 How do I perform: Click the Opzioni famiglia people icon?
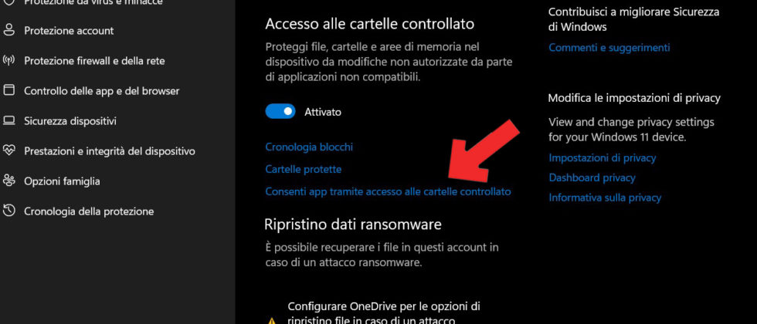point(9,181)
